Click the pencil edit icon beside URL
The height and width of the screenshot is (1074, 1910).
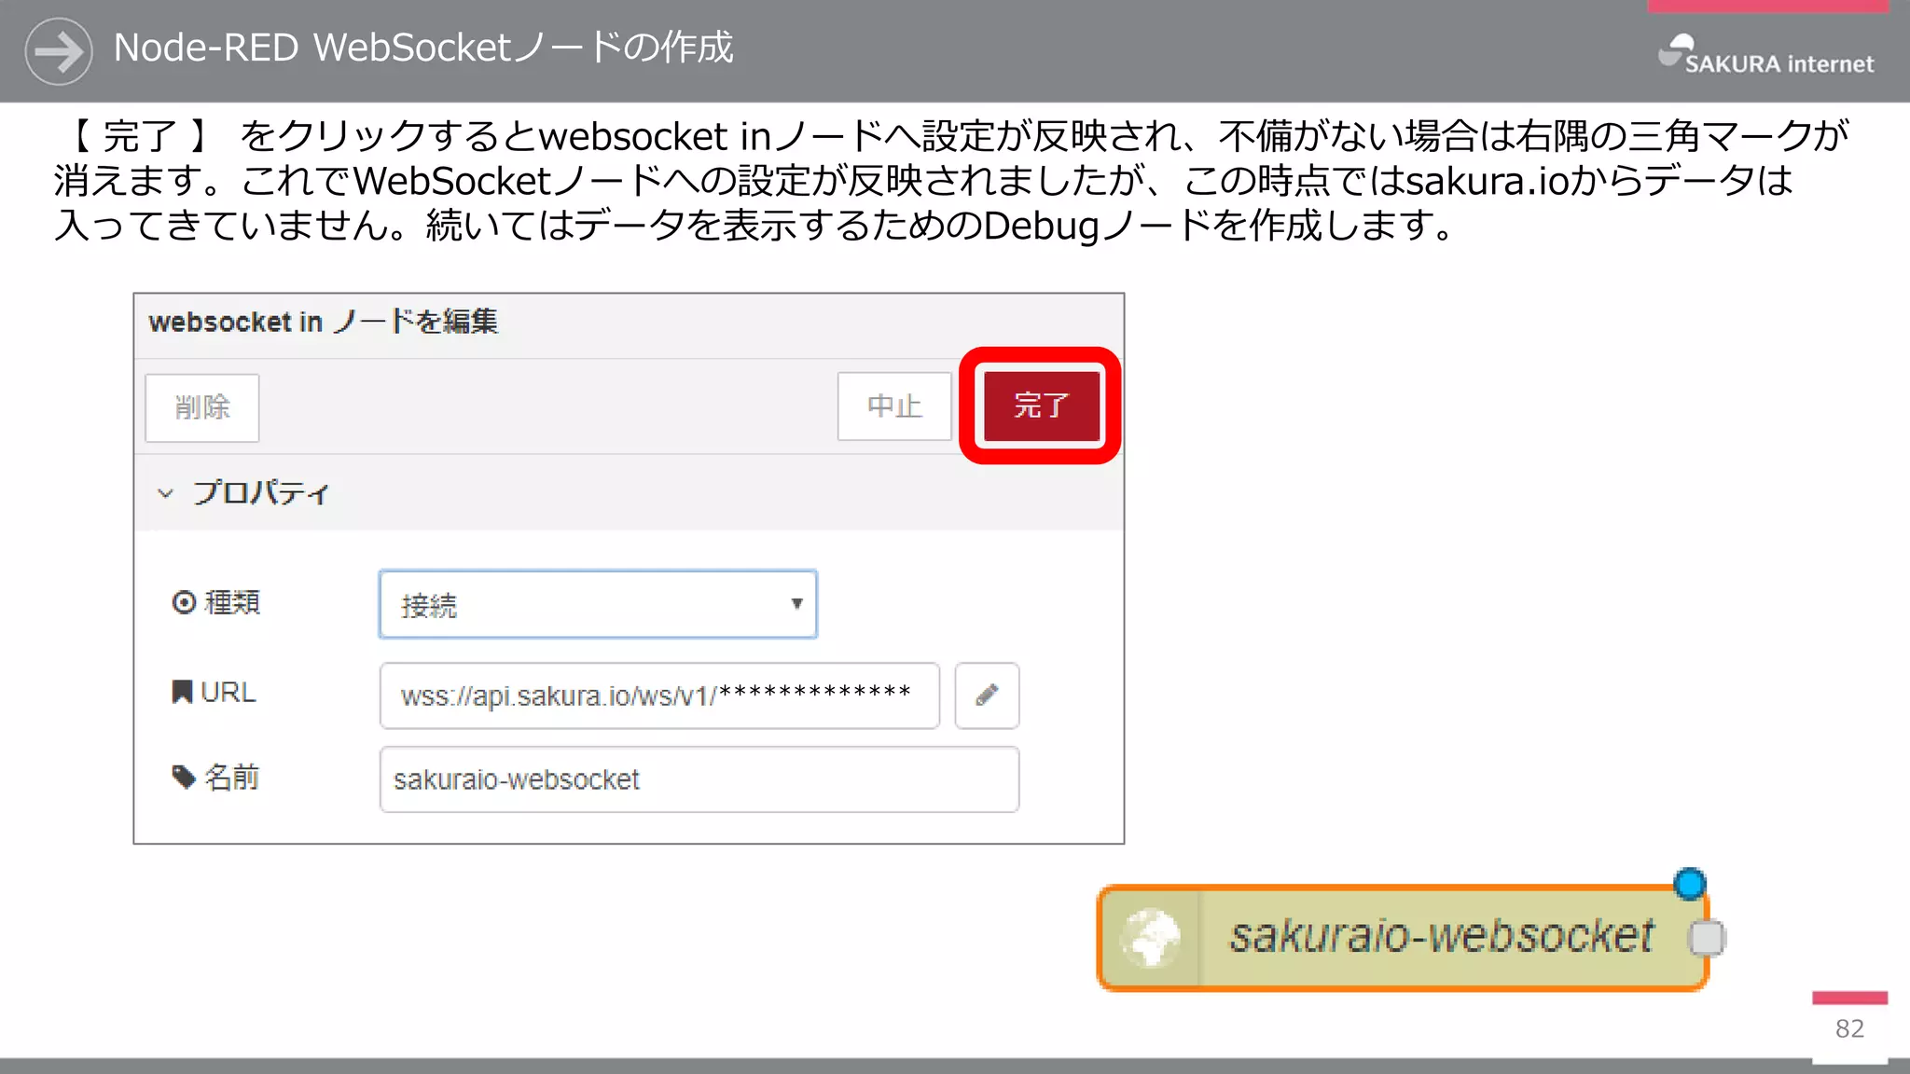pos(987,695)
